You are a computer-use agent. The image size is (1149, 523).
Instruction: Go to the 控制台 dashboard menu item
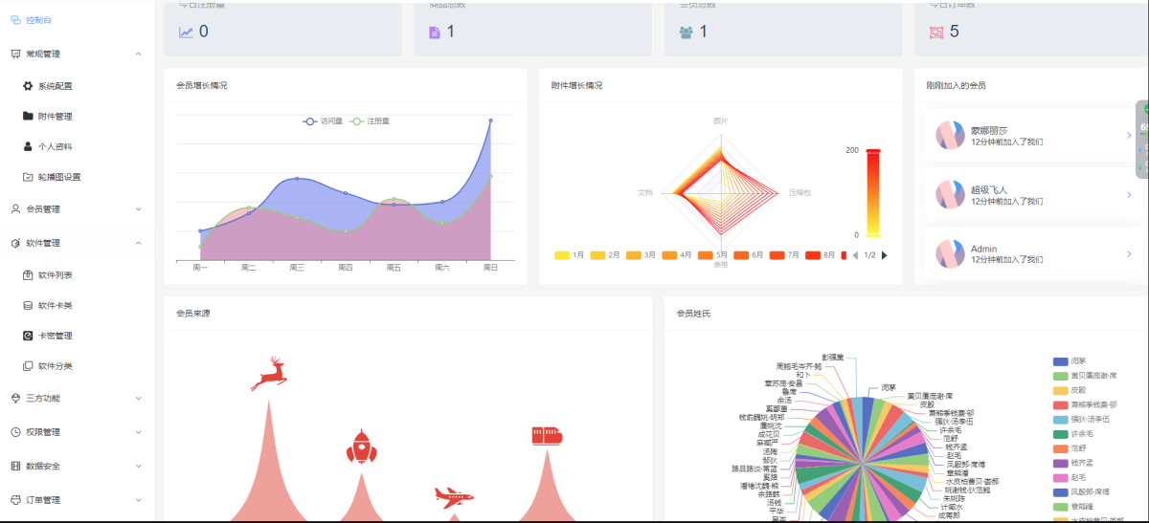click(77, 20)
